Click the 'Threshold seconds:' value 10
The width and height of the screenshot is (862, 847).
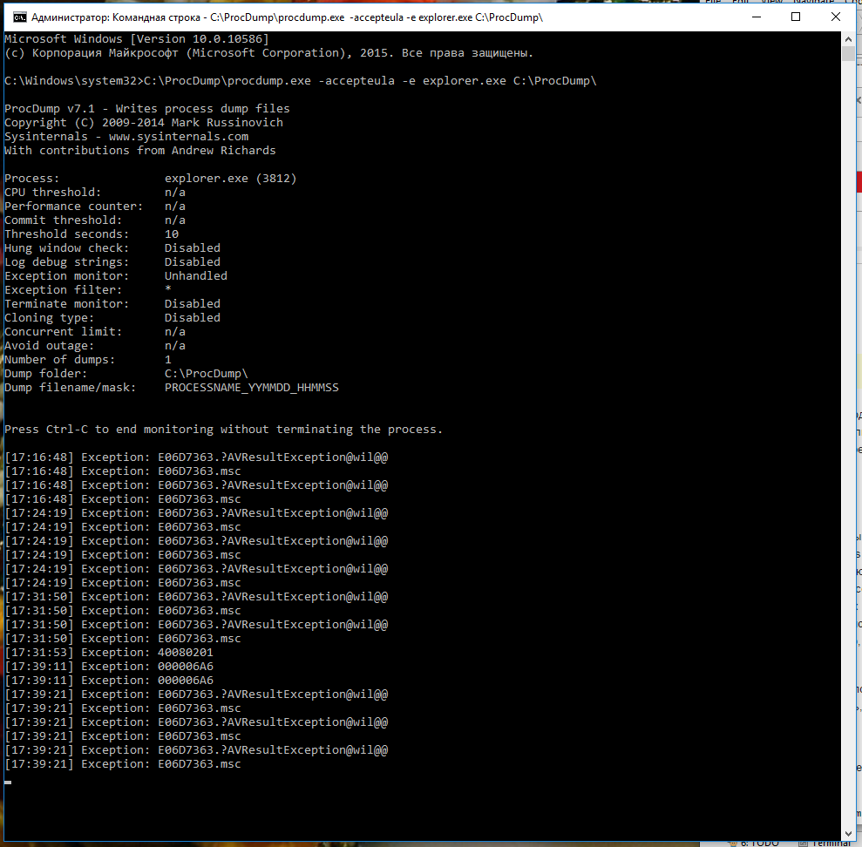(x=172, y=234)
